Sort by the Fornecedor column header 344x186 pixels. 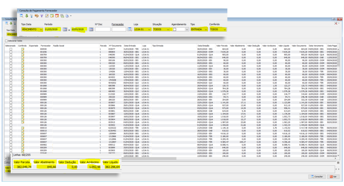(x=46, y=46)
